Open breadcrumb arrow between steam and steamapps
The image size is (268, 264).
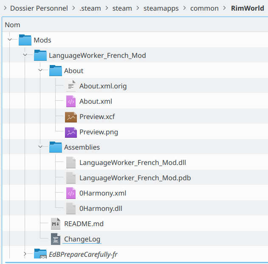click(138, 8)
